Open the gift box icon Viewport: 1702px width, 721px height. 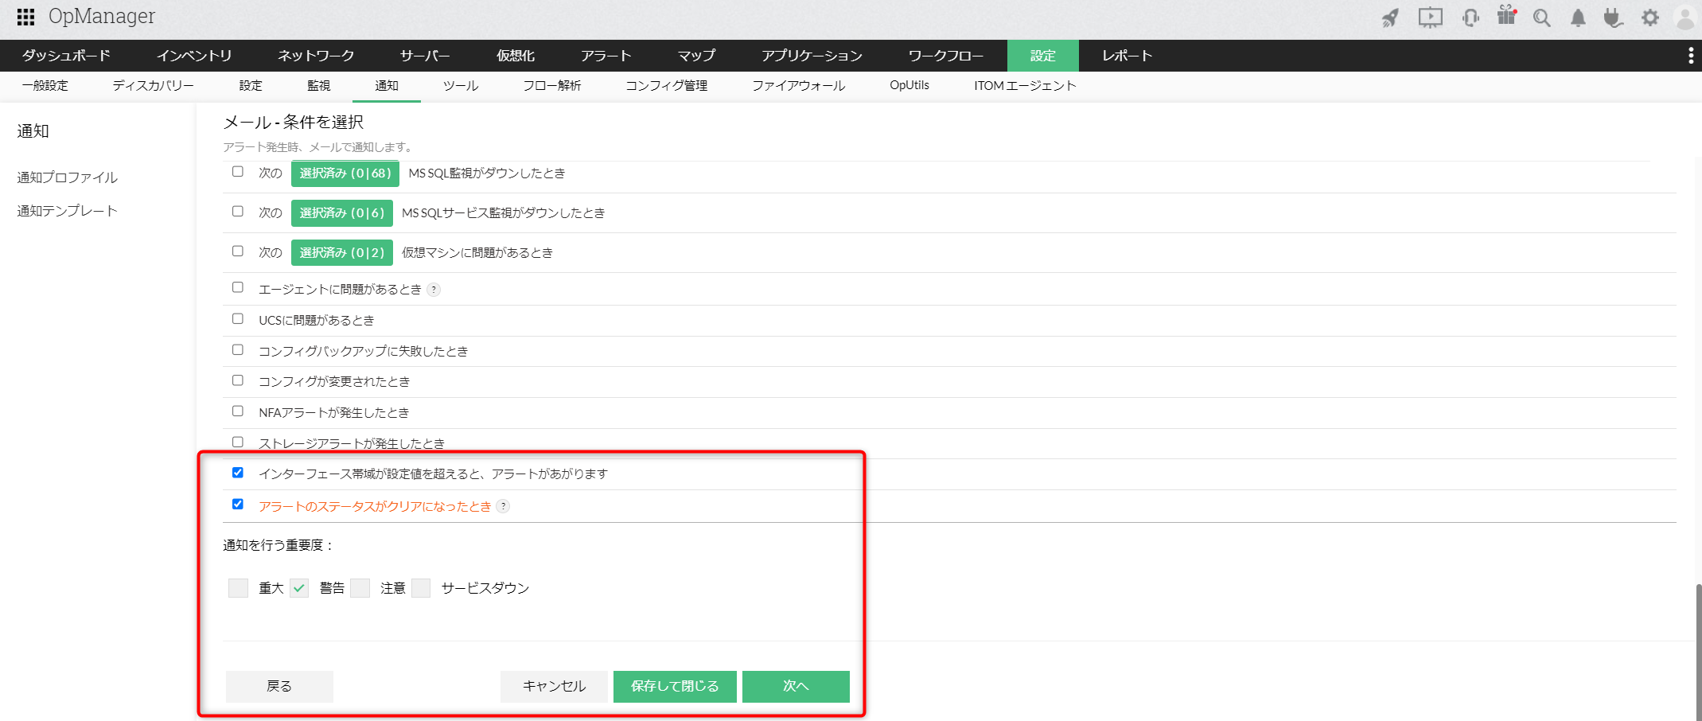1506,16
